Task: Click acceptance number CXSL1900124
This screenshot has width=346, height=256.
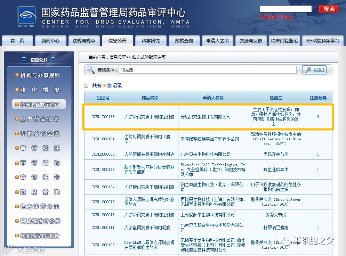Action: click(x=103, y=187)
